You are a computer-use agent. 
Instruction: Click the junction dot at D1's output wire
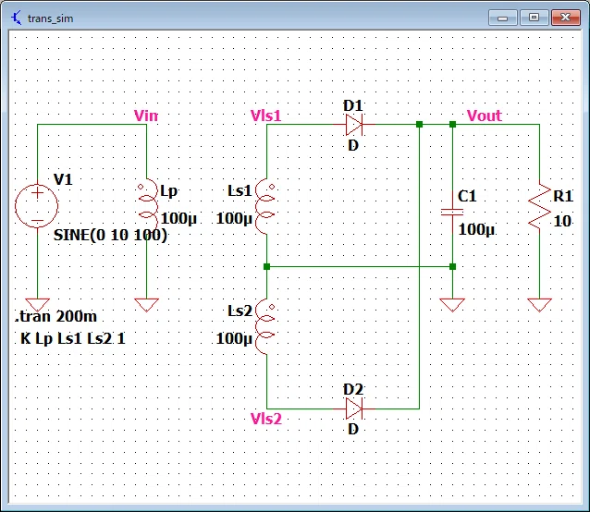(x=420, y=125)
